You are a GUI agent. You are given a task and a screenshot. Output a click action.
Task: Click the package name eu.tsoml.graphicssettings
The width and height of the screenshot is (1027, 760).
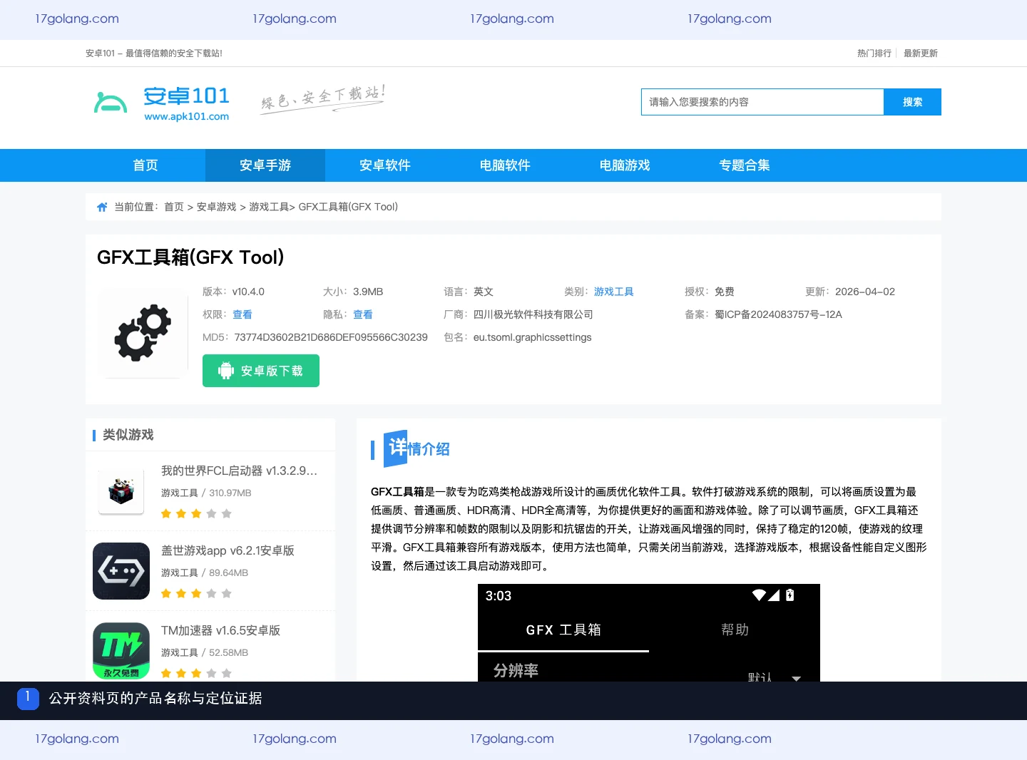(x=533, y=337)
